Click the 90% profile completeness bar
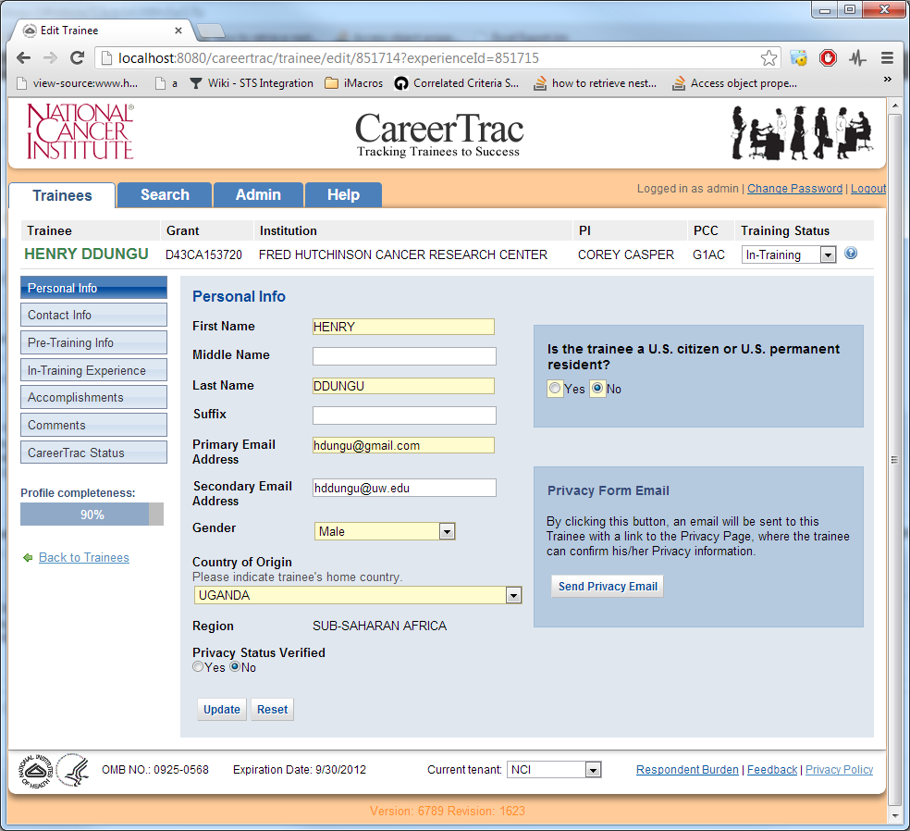Image resolution: width=910 pixels, height=831 pixels. point(92,515)
